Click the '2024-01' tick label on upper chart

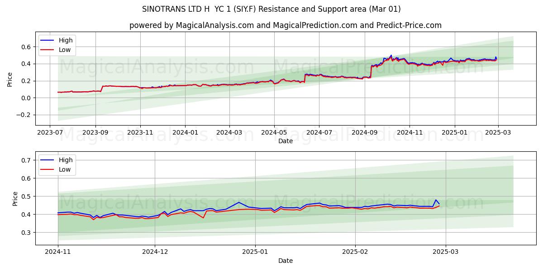(x=185, y=132)
